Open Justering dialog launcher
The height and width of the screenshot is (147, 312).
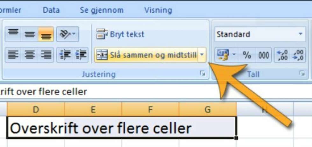(202, 74)
